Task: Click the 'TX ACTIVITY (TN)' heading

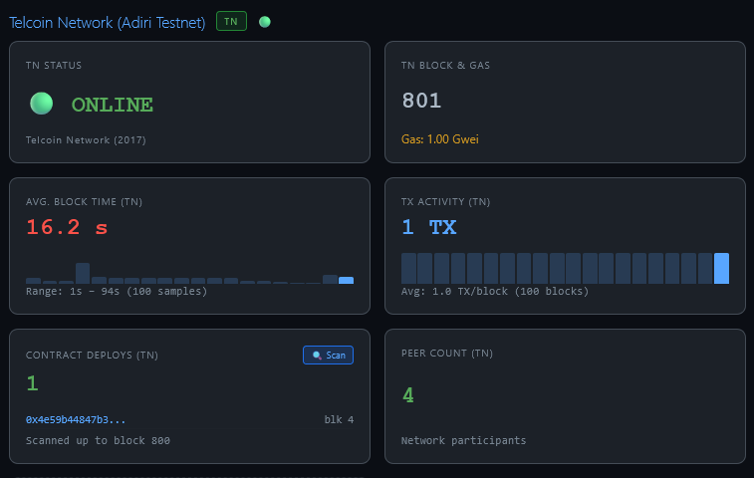Action: [x=446, y=202]
